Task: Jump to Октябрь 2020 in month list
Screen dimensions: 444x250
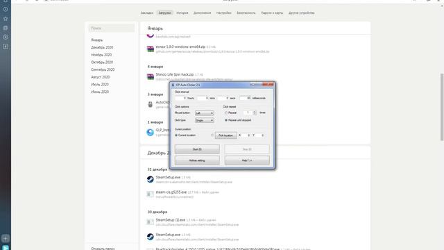Action: click(102, 62)
